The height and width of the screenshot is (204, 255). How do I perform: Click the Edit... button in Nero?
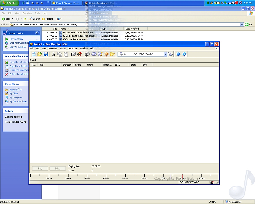(58, 168)
